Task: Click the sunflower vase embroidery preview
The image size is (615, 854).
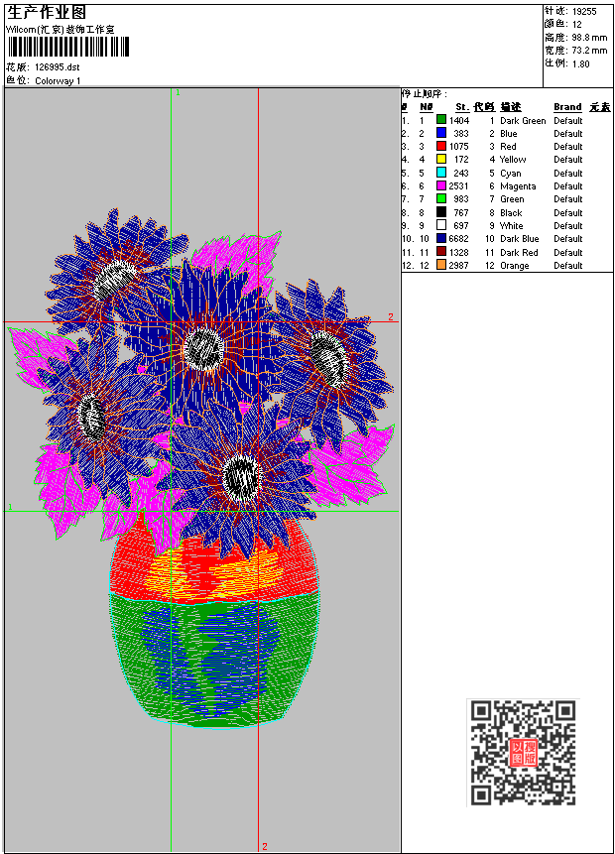Action: (202, 468)
